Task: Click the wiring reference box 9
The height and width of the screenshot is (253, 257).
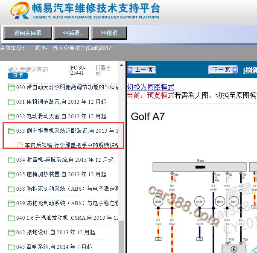Action: 158,239
